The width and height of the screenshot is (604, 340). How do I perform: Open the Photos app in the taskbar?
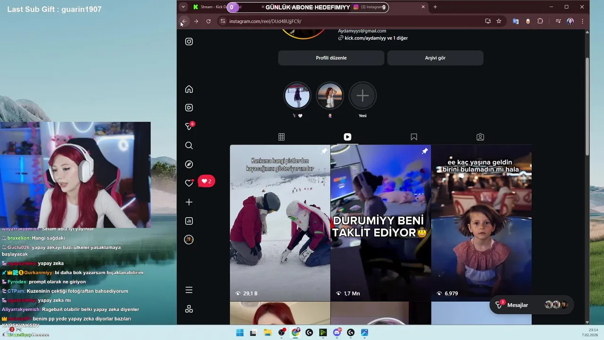364,332
